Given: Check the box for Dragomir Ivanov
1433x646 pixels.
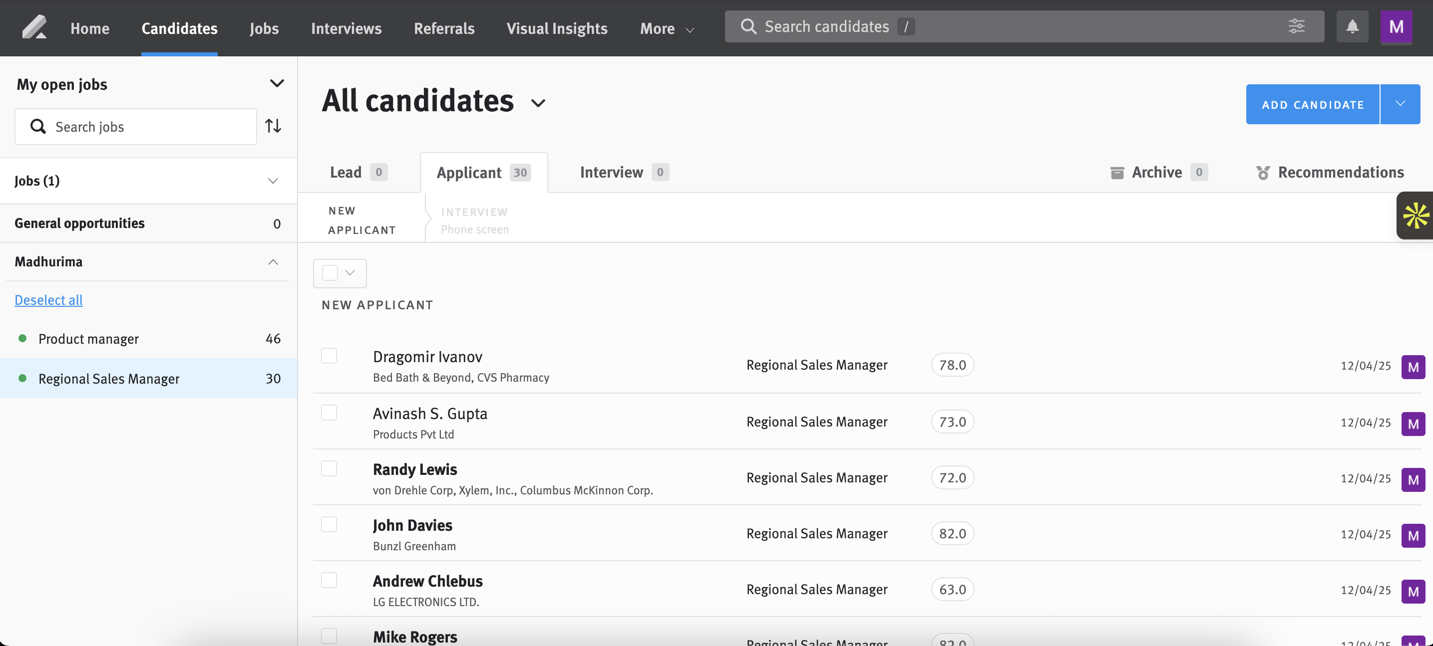Looking at the screenshot, I should point(329,356).
